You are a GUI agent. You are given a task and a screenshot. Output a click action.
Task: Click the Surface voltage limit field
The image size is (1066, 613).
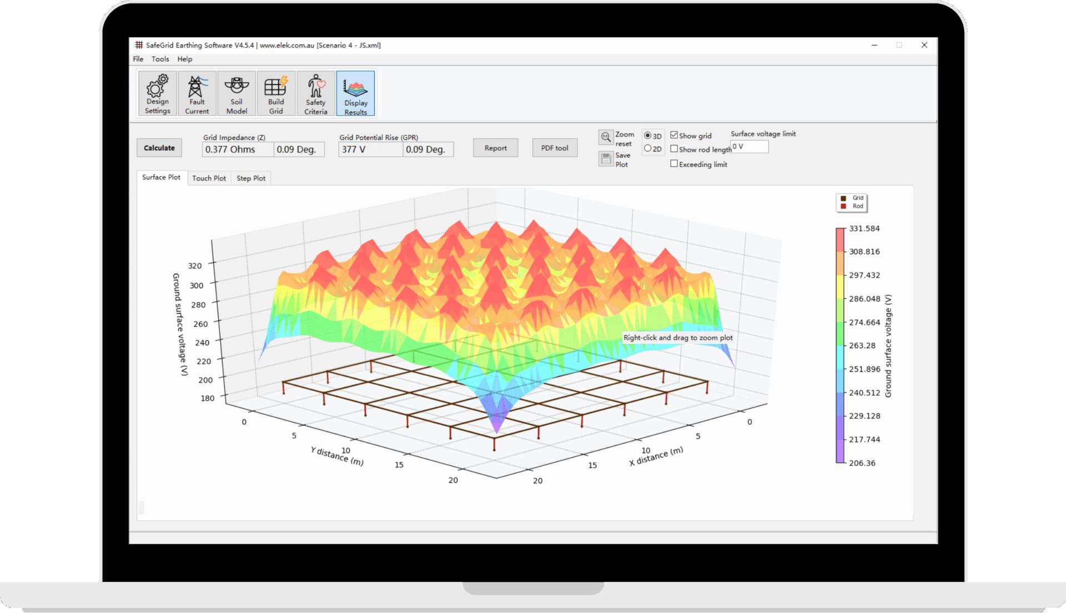coord(750,147)
